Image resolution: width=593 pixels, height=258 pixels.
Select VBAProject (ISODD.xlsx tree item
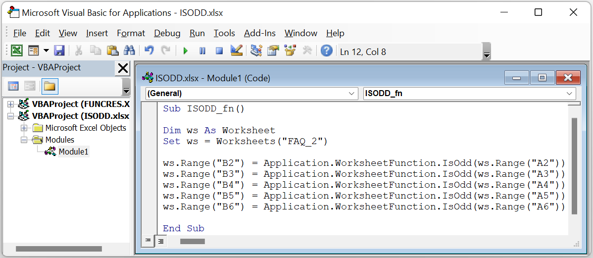click(x=81, y=116)
